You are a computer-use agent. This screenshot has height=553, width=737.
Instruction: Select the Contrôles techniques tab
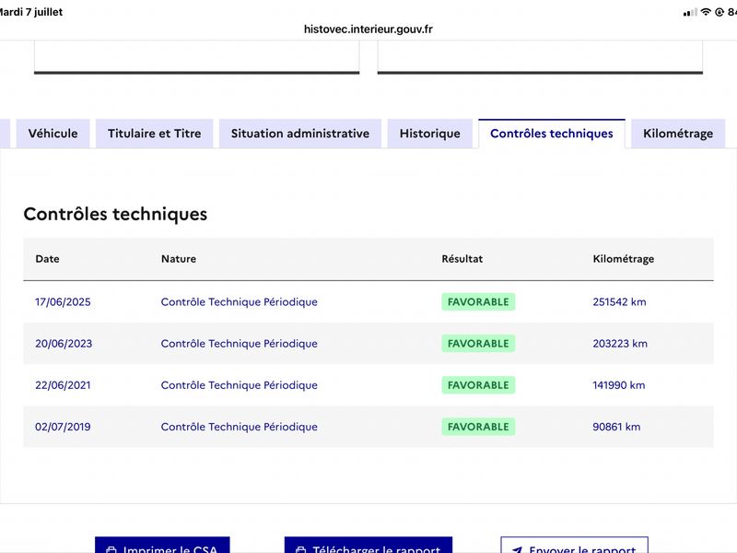click(x=551, y=134)
